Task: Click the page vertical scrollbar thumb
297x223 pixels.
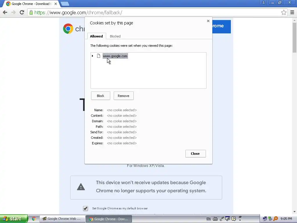Action: pyautogui.click(x=294, y=37)
